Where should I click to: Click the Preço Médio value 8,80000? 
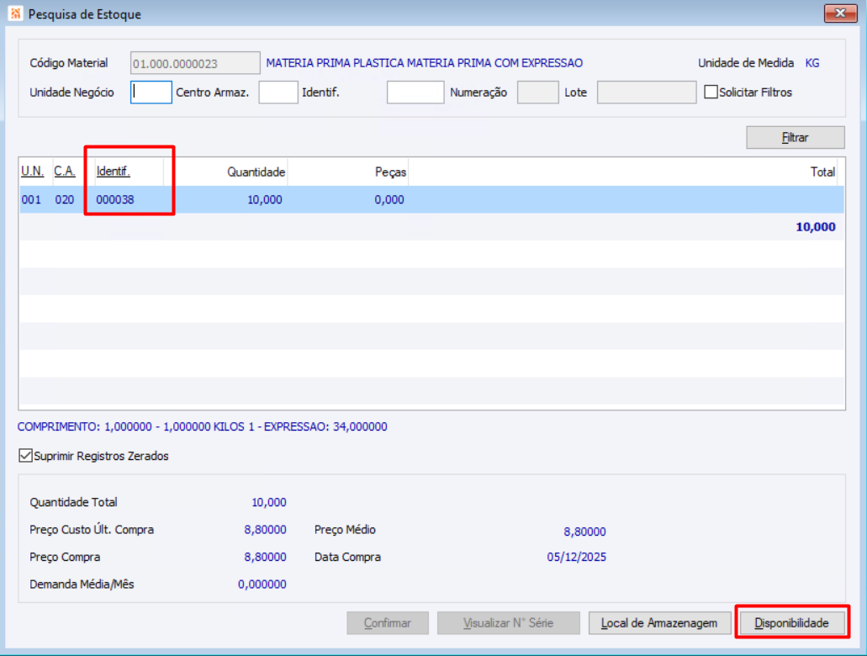(584, 532)
